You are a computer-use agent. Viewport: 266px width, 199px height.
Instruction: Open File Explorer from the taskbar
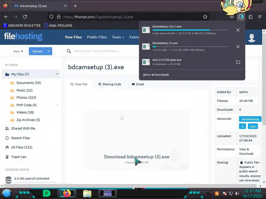tap(87, 194)
